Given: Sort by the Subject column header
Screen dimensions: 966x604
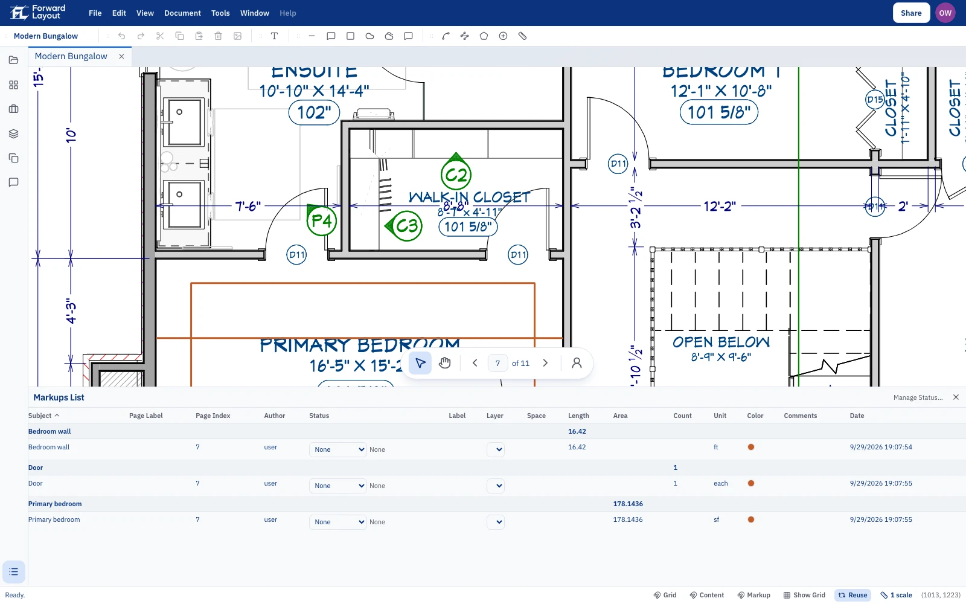Looking at the screenshot, I should coord(43,416).
